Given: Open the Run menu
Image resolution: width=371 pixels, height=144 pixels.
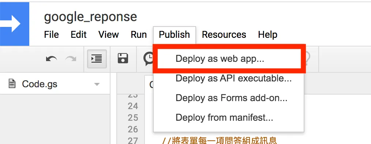Looking at the screenshot, I should click(139, 35).
